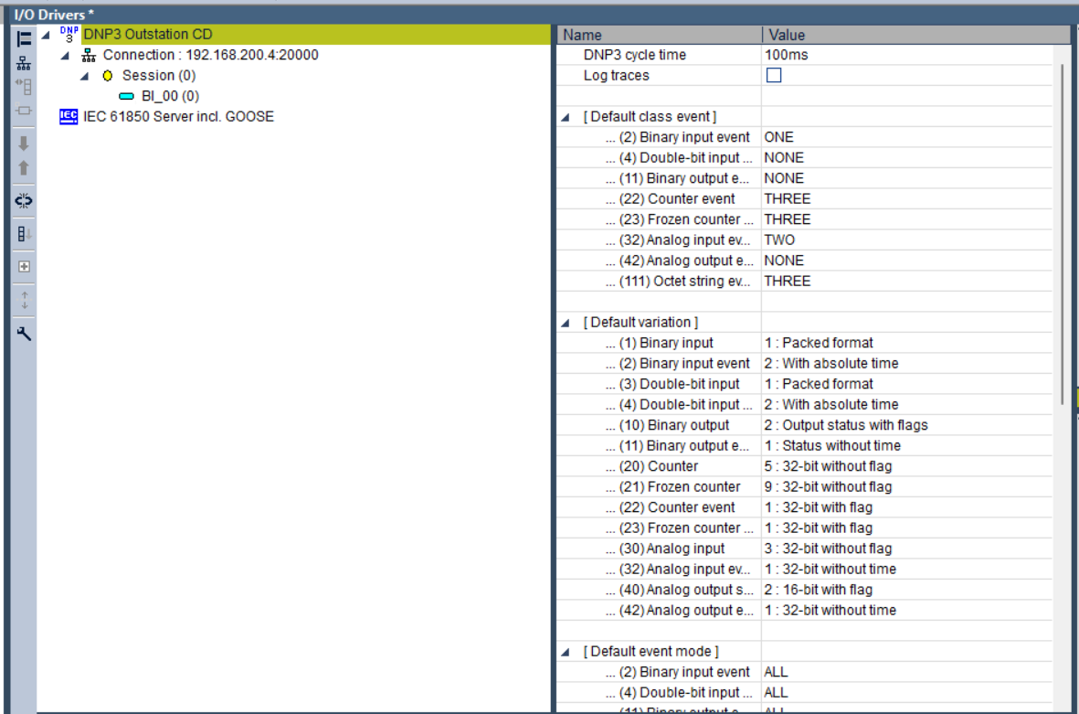Collapse the DNP3 Outstation CD tree node
This screenshot has height=714, width=1079.
tap(46, 35)
